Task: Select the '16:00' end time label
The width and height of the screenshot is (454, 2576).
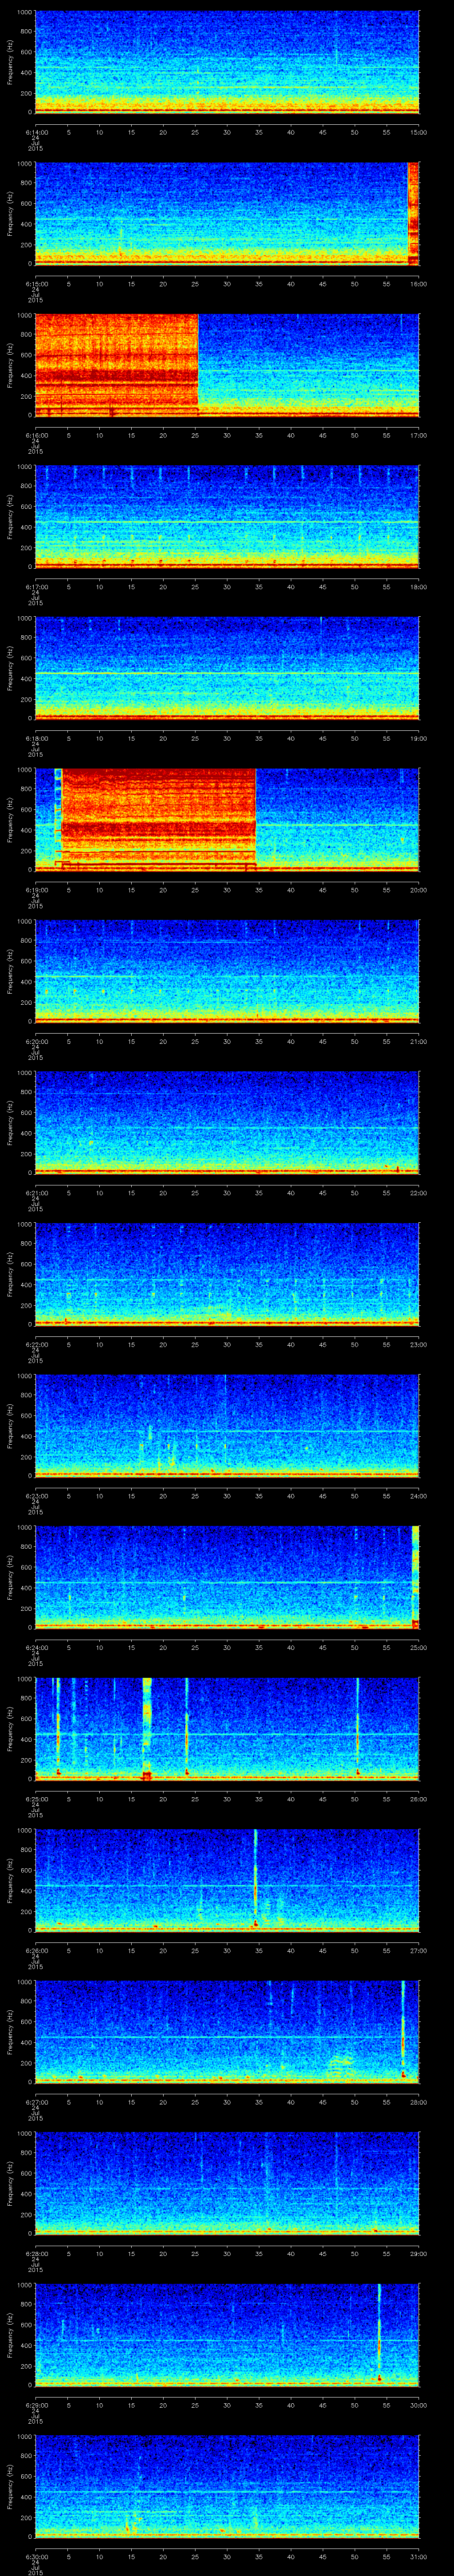Action: click(x=419, y=284)
